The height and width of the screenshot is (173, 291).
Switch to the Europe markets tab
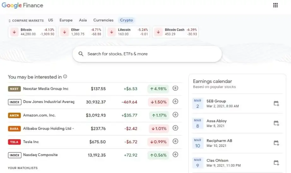click(66, 20)
